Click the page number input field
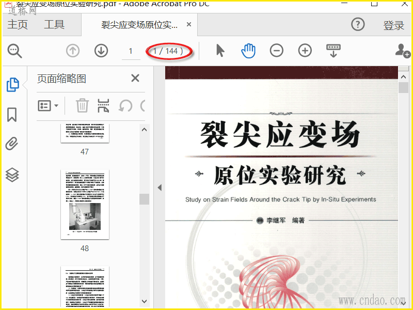413x310 pixels. click(x=131, y=51)
